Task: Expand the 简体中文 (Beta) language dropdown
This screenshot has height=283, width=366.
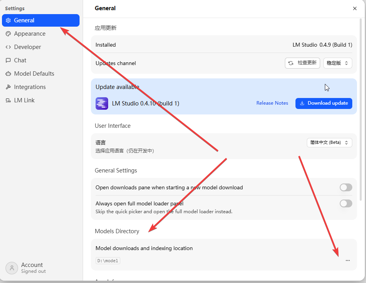Action: click(x=329, y=143)
